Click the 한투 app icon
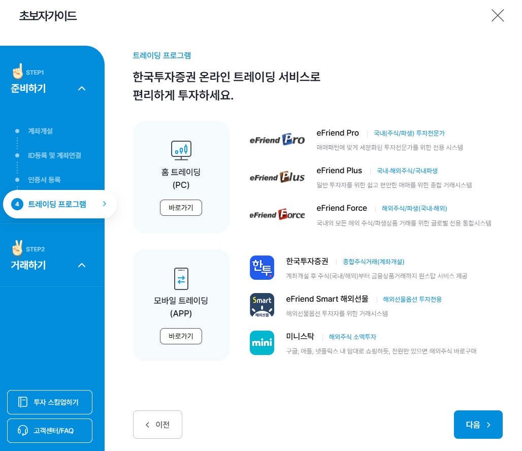The width and height of the screenshot is (522, 451). pos(262,268)
